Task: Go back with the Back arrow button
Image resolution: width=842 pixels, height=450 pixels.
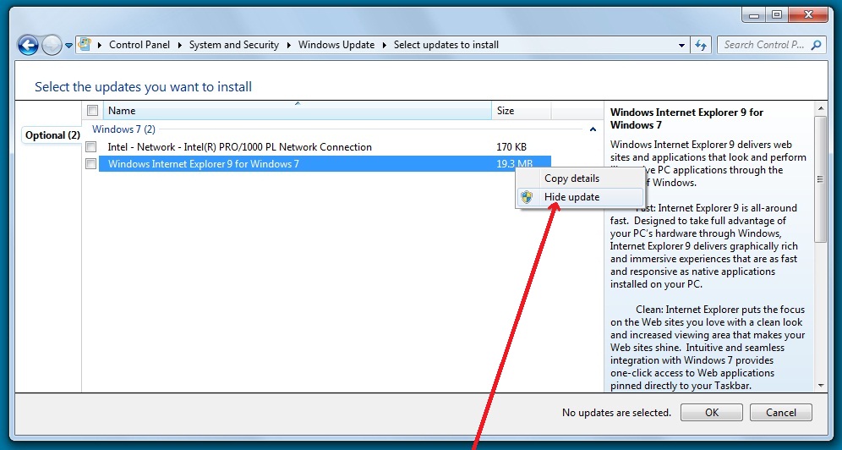Action: [28, 45]
